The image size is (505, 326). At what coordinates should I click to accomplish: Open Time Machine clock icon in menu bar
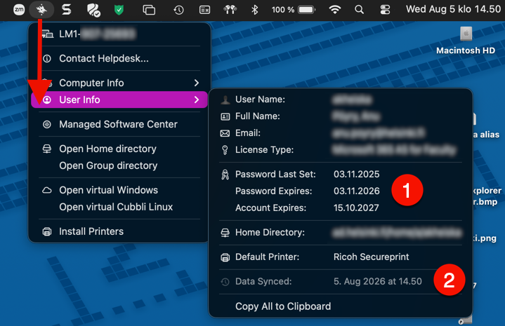pyautogui.click(x=178, y=10)
